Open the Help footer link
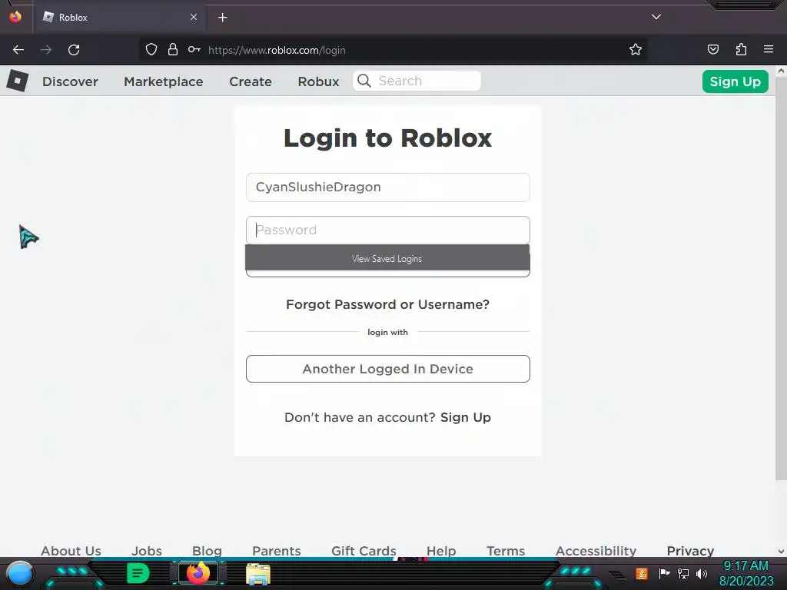The width and height of the screenshot is (787, 590). (x=441, y=550)
